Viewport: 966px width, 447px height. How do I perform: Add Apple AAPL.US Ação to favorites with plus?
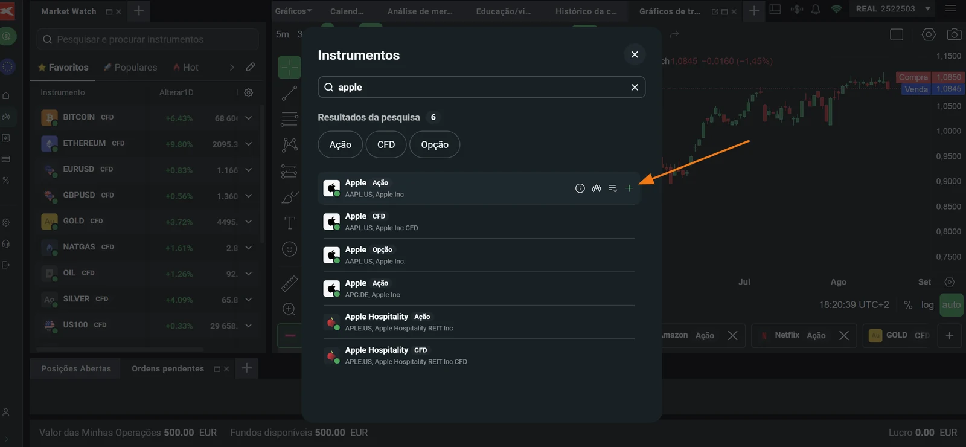click(x=629, y=188)
